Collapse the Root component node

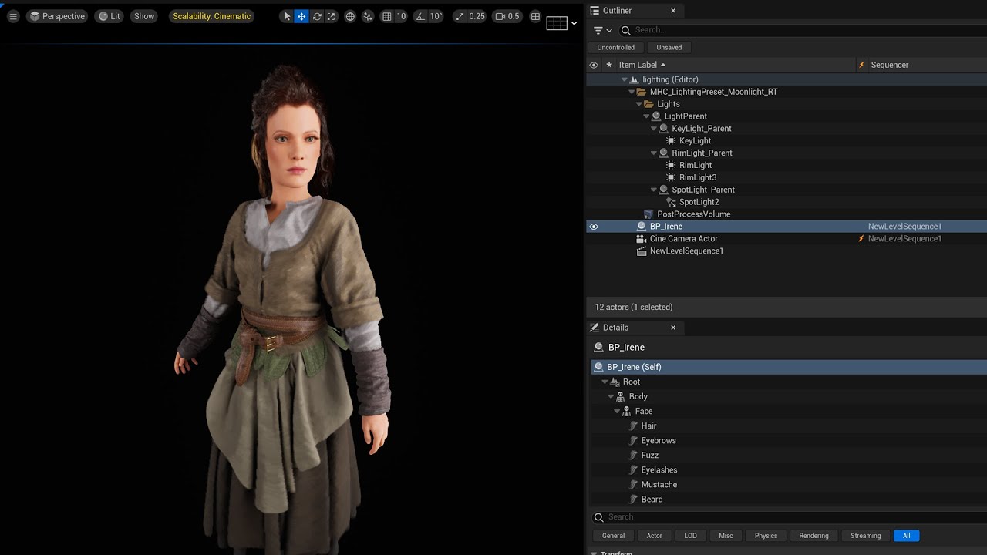pos(605,382)
